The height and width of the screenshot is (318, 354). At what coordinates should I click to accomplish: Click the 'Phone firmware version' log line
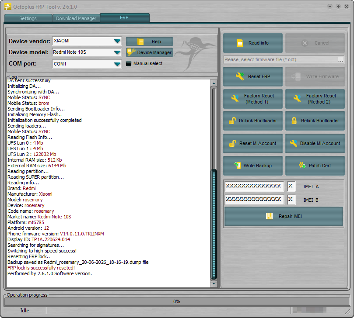pos(56,234)
